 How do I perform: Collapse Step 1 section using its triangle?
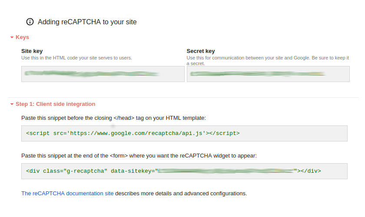[12, 104]
